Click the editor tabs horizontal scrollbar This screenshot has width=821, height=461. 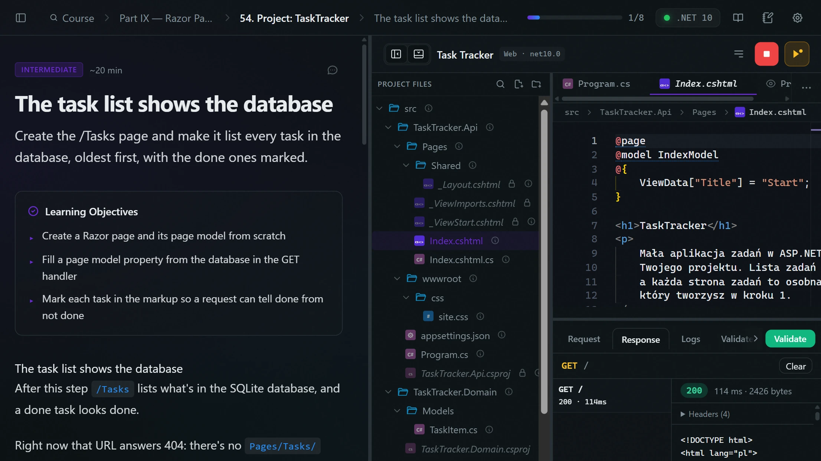coord(657,99)
